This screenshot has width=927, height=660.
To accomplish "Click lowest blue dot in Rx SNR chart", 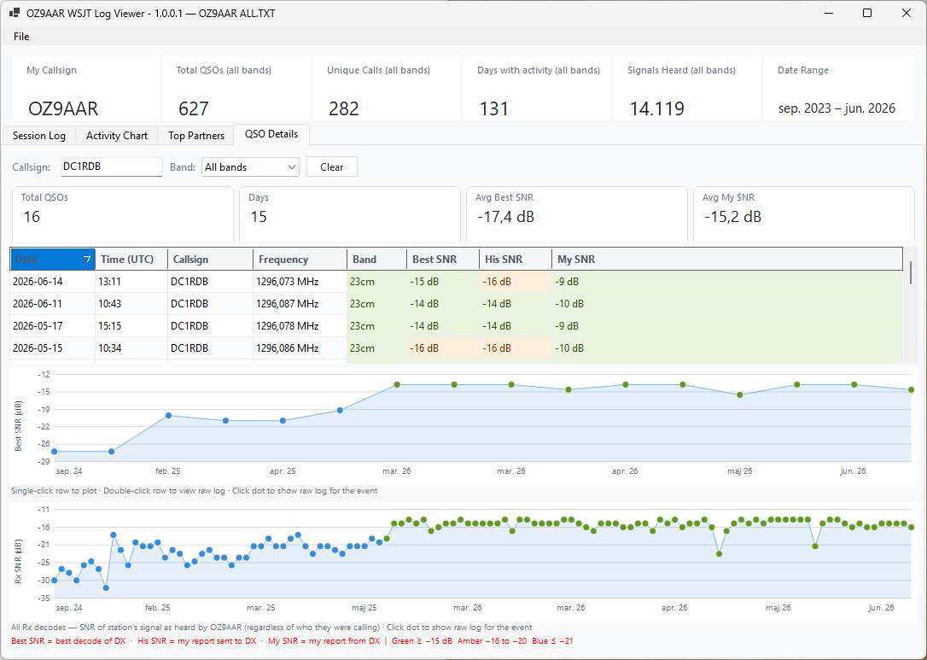I will (x=106, y=587).
